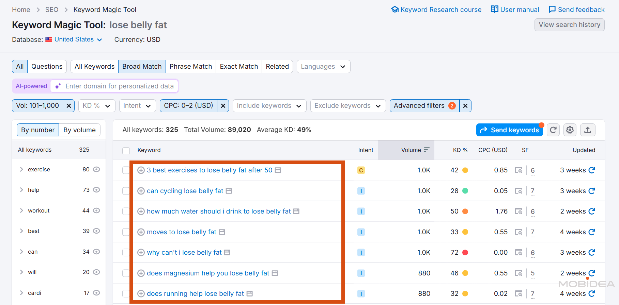Click the yellow C intent badge
The height and width of the screenshot is (305, 619).
click(361, 170)
